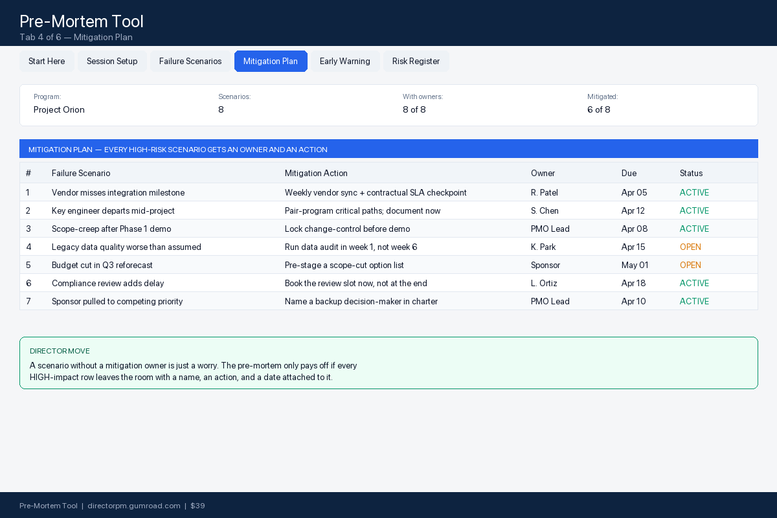Click ACTIVE status for key engineer row
Image resolution: width=777 pixels, height=518 pixels.
click(x=694, y=211)
